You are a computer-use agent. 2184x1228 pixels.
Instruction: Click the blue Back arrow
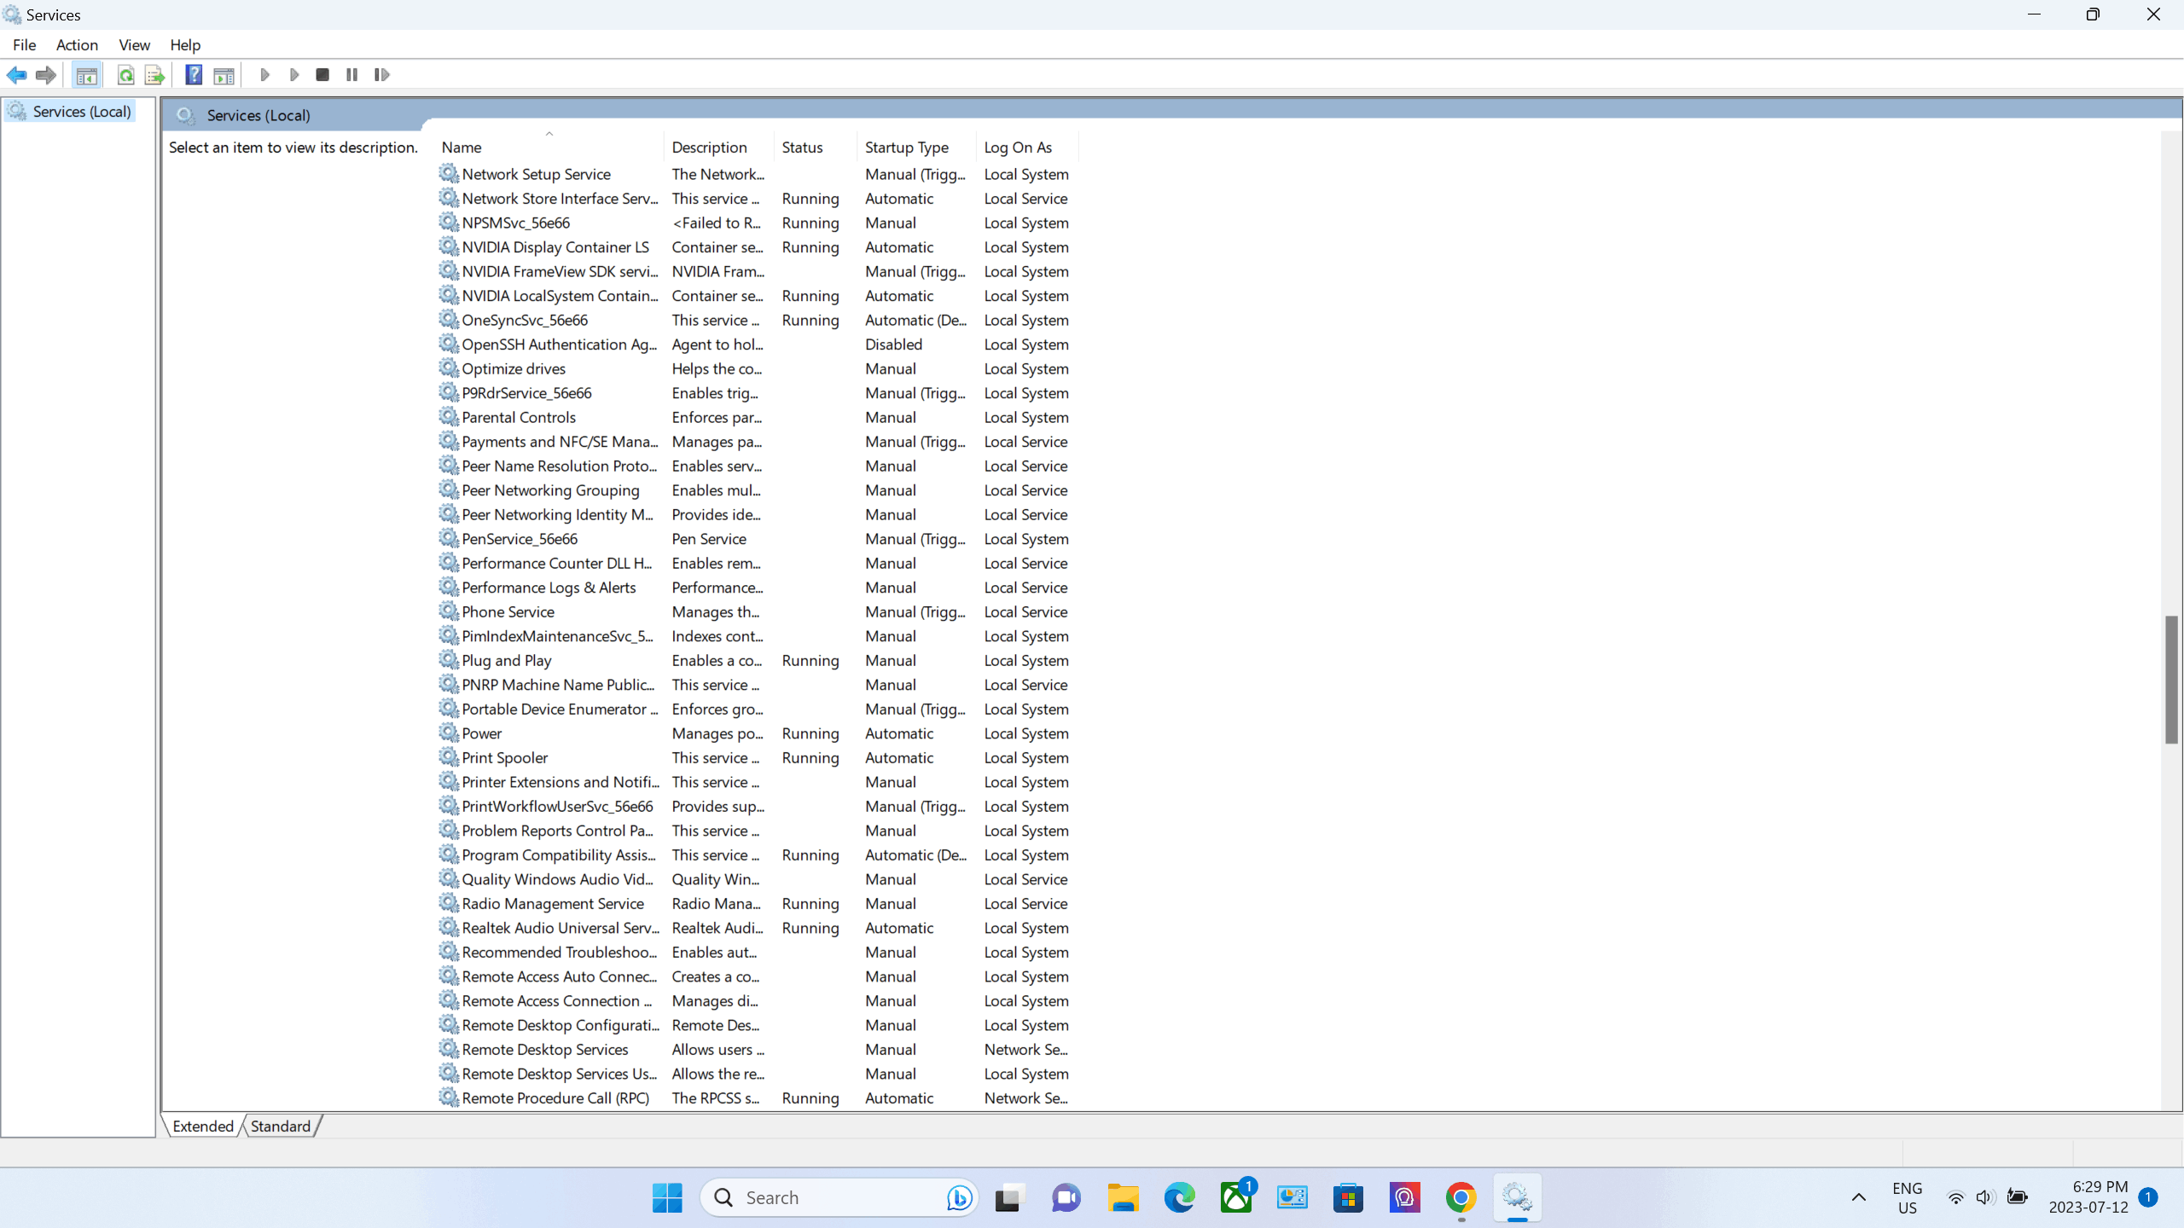click(16, 75)
